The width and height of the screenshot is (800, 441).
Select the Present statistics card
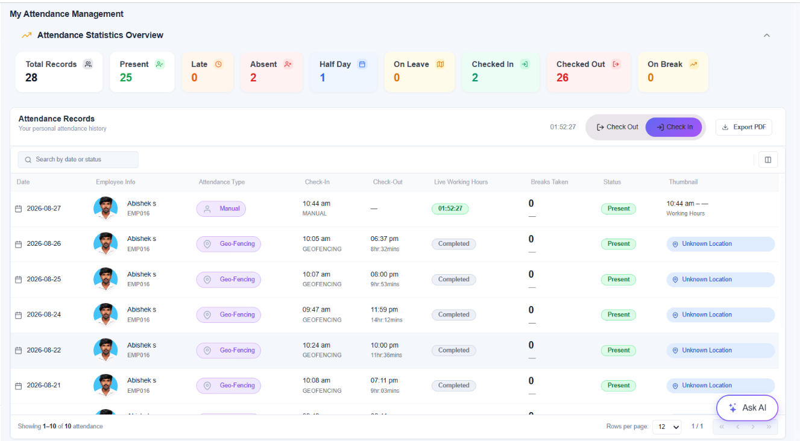click(142, 72)
